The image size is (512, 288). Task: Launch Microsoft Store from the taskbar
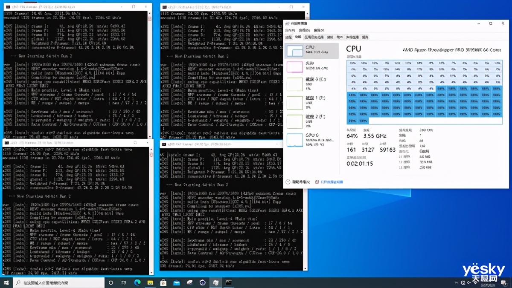[x=164, y=282]
